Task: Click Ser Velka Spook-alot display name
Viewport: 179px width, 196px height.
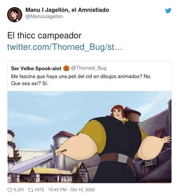Action: 36,68
